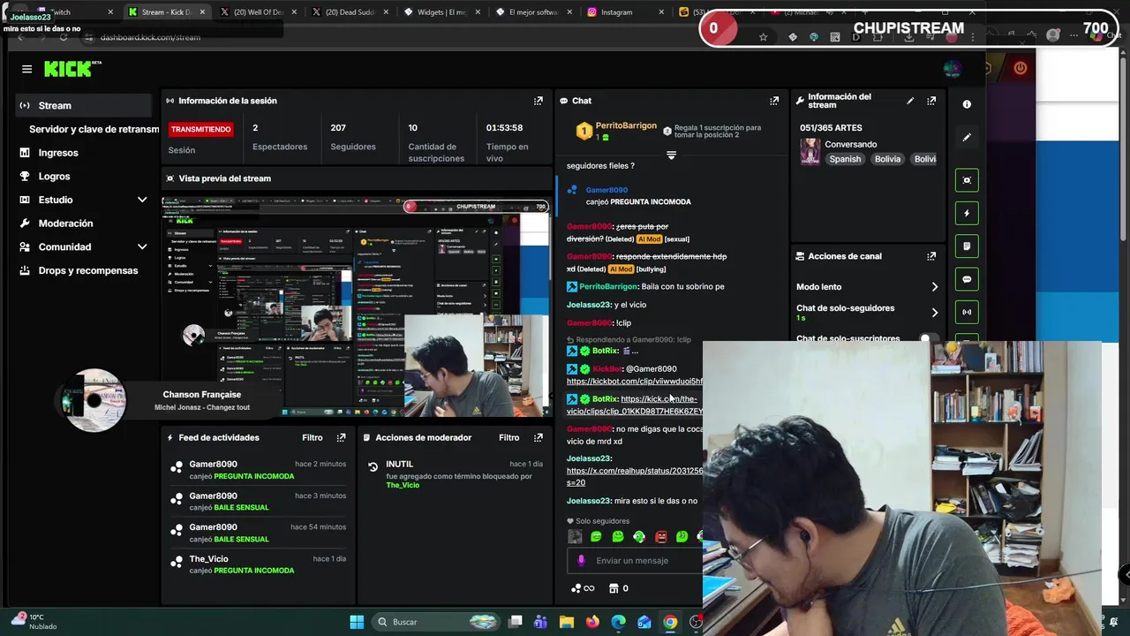1130x636 pixels.
Task: Pop out Información del stream panel
Action: click(931, 101)
